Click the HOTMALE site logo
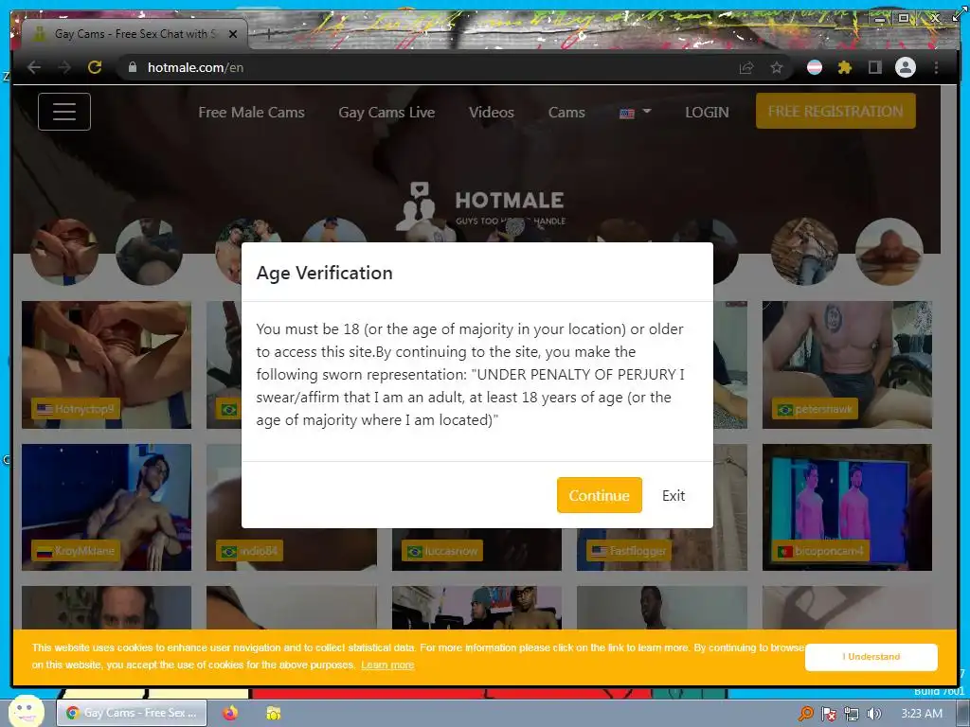This screenshot has height=727, width=970. (480, 207)
